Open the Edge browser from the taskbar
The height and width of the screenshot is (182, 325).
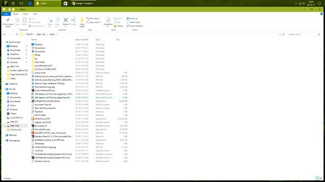pos(30,4)
